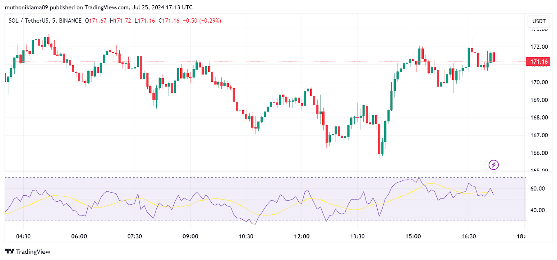Click the 167.00 price axis label
The image size is (557, 260).
[x=539, y=135]
